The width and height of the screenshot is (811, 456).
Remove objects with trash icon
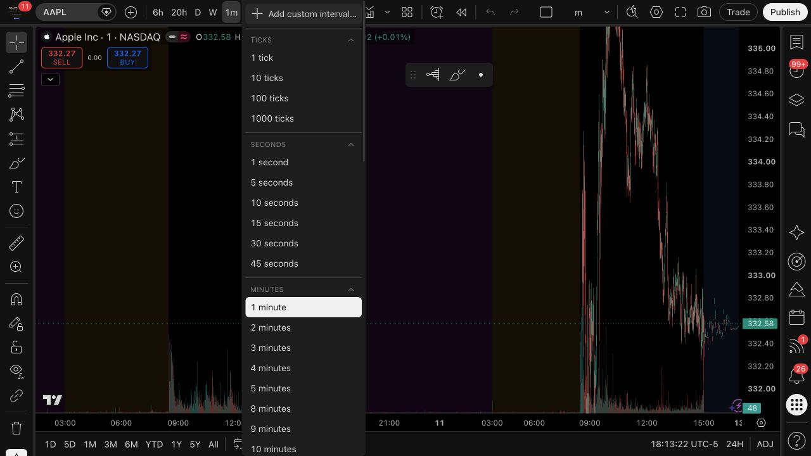click(x=16, y=428)
